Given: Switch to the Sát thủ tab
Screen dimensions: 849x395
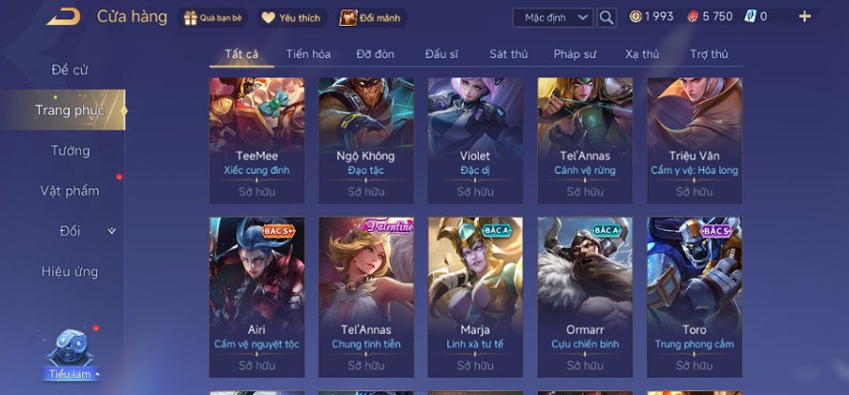Looking at the screenshot, I should click(x=508, y=54).
